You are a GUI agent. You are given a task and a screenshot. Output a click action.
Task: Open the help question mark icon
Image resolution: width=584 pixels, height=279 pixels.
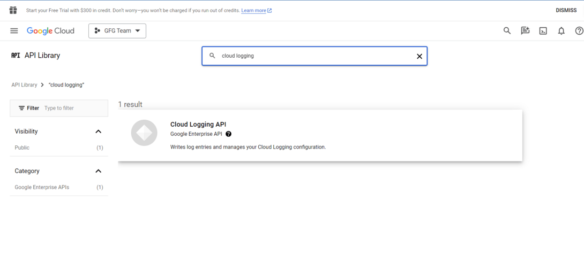click(x=579, y=31)
